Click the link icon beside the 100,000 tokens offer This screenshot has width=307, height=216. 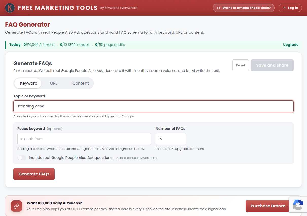click(x=16, y=206)
